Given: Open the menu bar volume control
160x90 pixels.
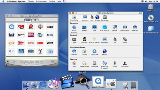Looking at the screenshot, I should pos(146,1).
